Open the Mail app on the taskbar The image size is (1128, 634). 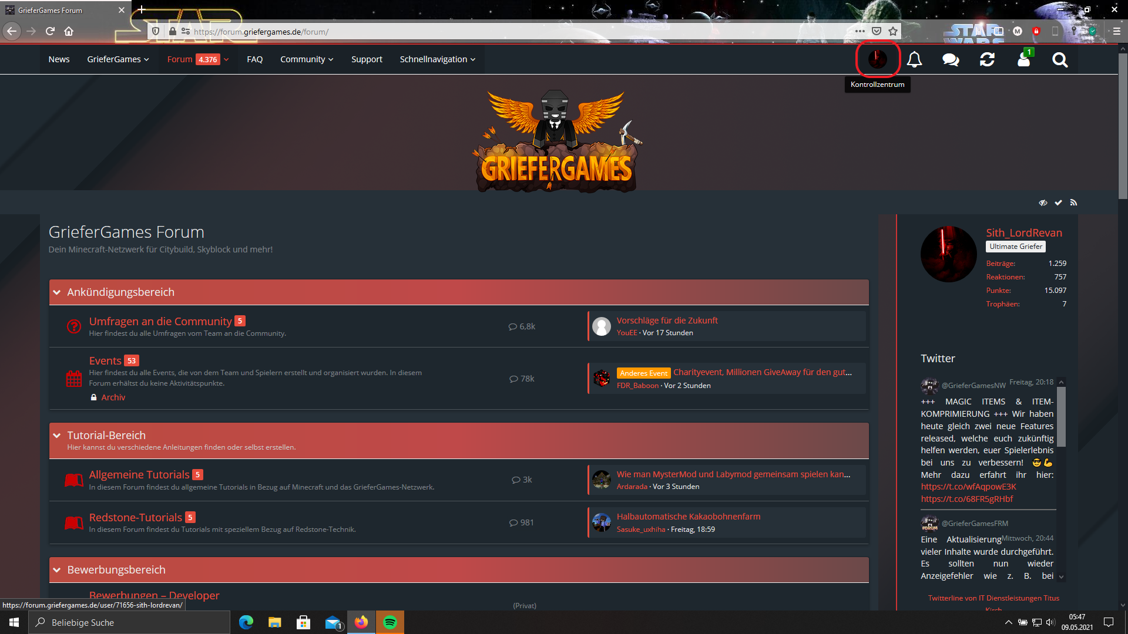333,622
